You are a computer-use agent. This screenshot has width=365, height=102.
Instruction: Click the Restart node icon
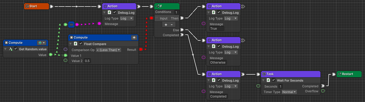click(339, 74)
